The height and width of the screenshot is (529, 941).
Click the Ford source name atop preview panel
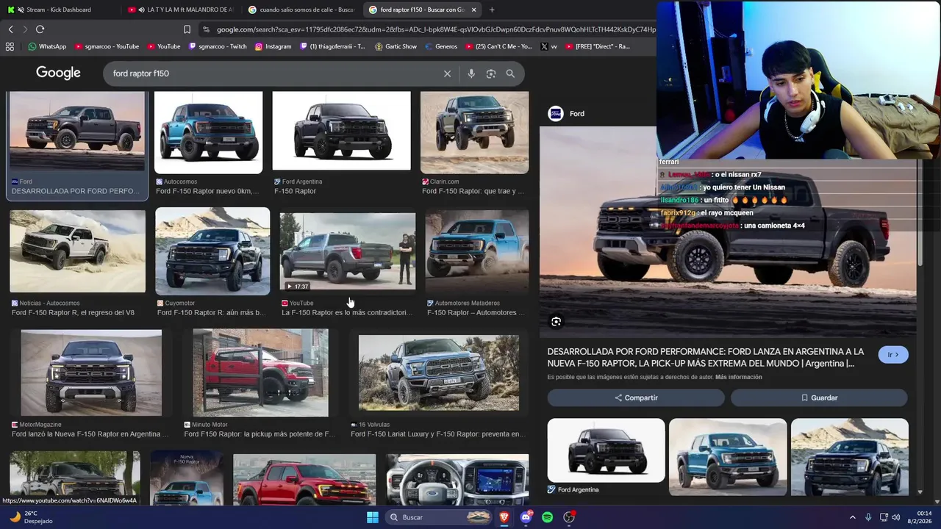577,114
